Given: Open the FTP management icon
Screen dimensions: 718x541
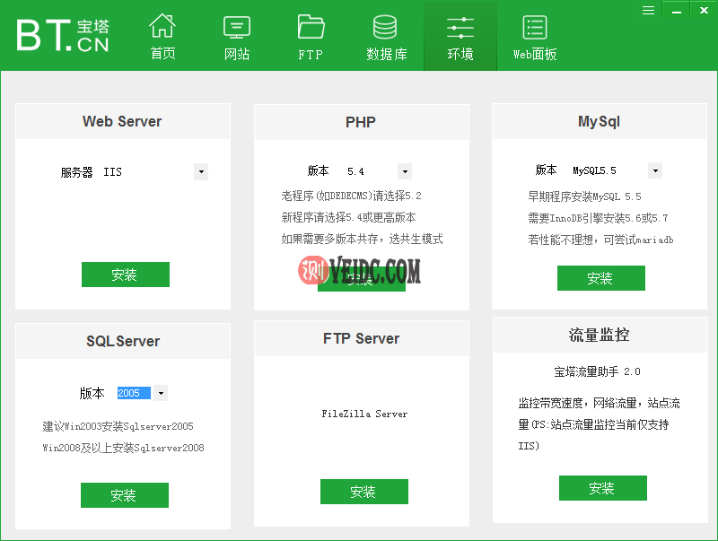Looking at the screenshot, I should (310, 34).
